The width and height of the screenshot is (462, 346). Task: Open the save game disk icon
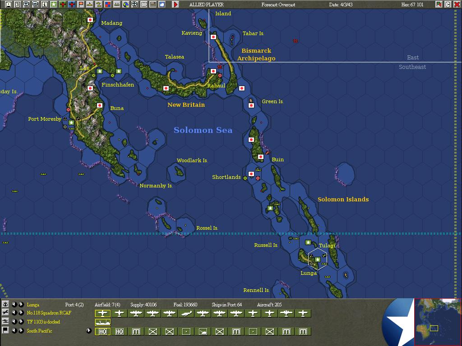[x=9, y=5]
